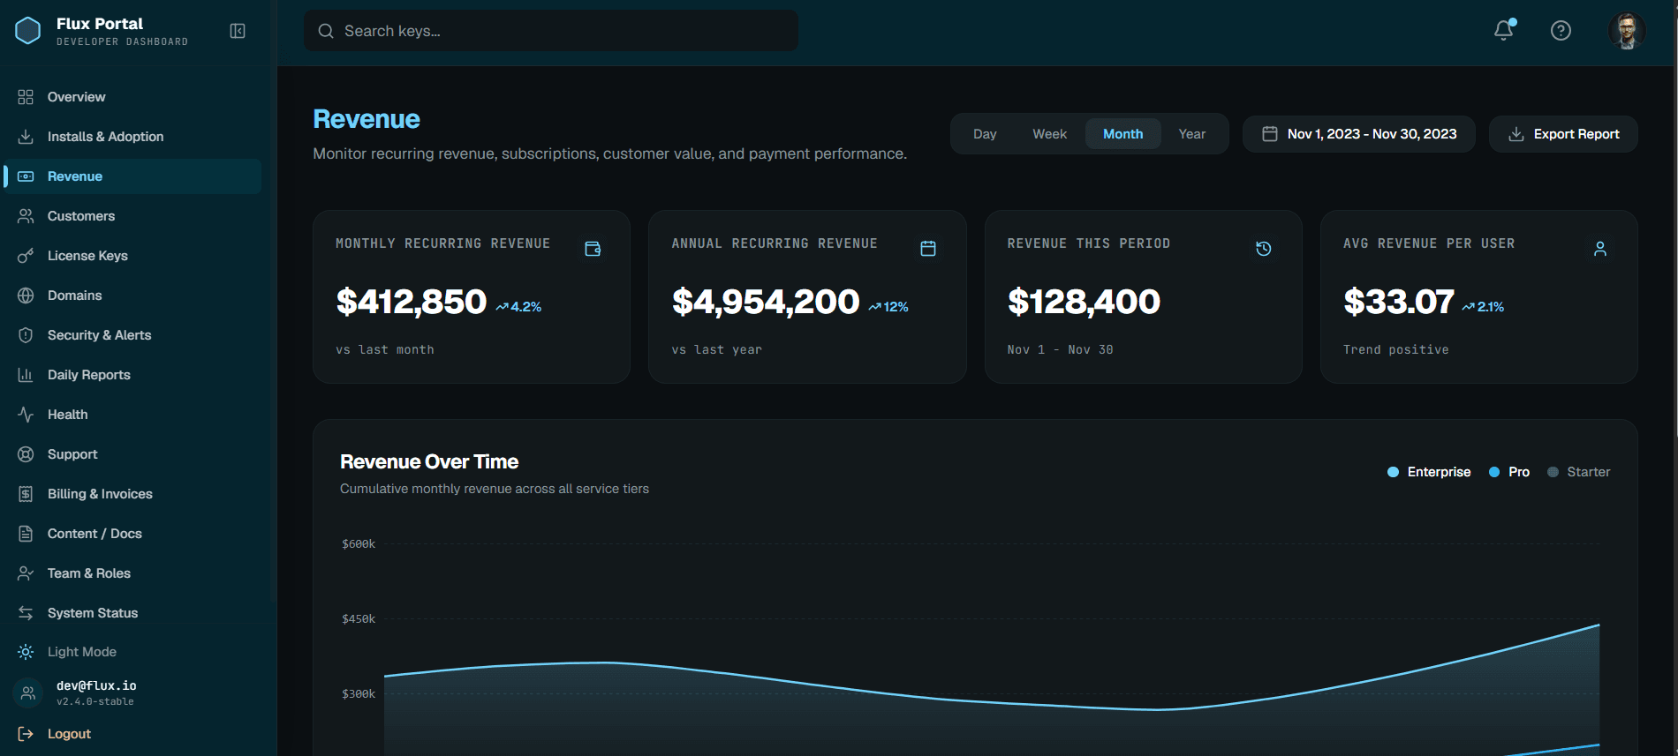The height and width of the screenshot is (756, 1678).
Task: Click the License Keys key icon
Action: [26, 256]
